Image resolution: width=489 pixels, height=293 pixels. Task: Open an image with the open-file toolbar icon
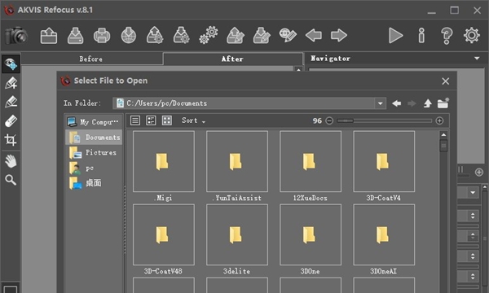click(x=49, y=36)
